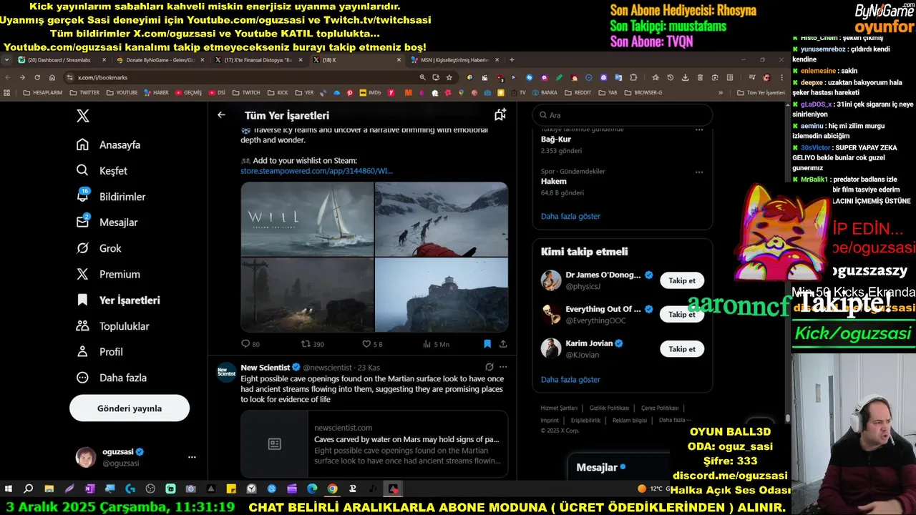Image resolution: width=916 pixels, height=515 pixels.
Task: Click the Grok icon on New Scientist post
Action: pos(489,367)
